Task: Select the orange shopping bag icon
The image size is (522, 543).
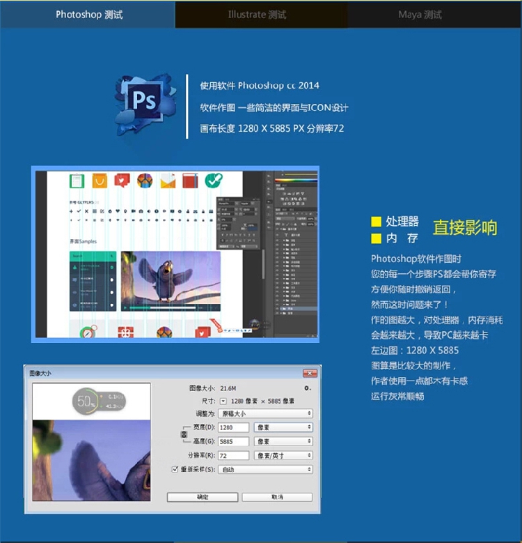Action: pos(100,181)
